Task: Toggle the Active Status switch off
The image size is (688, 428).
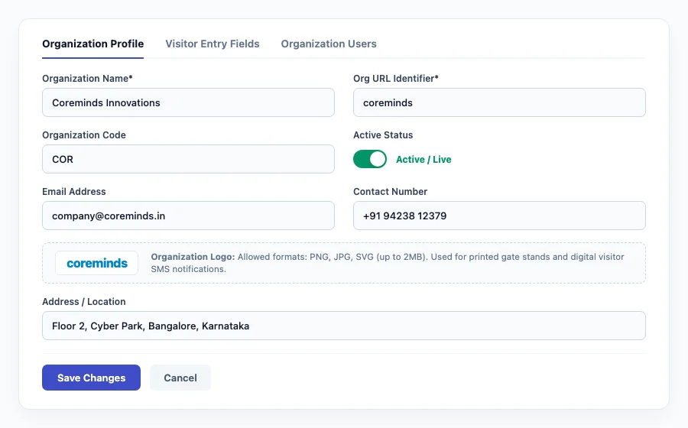Action: click(370, 159)
